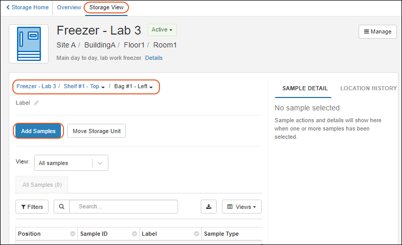The image size is (402, 245).
Task: Expand the Active status dropdown
Action: pos(162,30)
